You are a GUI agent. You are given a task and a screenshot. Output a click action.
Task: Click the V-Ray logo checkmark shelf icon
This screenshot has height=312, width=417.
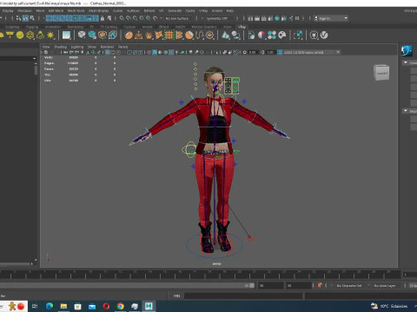[x=324, y=36]
